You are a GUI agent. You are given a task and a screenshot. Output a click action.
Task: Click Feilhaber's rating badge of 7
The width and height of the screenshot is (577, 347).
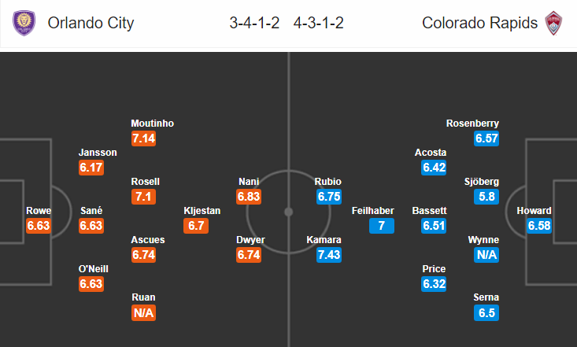(x=382, y=226)
